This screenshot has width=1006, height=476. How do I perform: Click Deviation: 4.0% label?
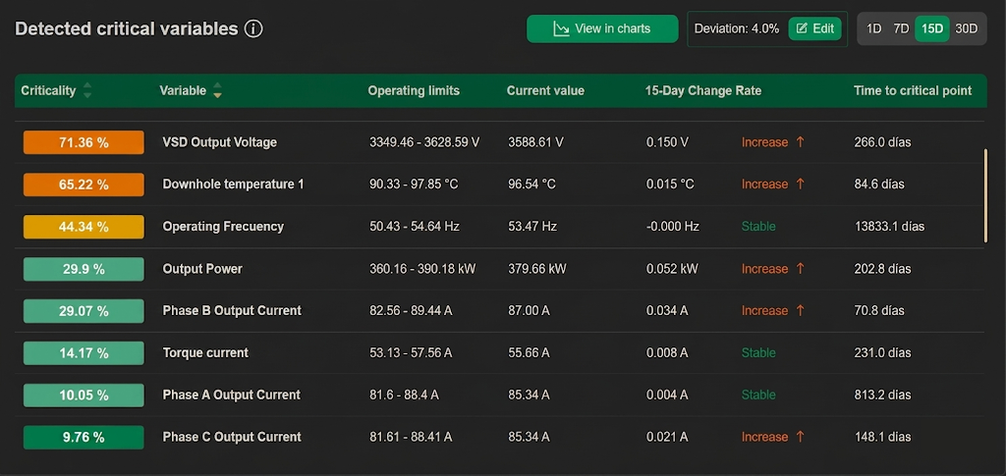click(737, 28)
